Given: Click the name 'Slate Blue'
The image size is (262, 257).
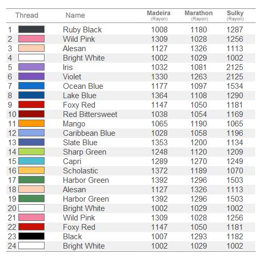Looking at the screenshot, I should tap(80, 143).
